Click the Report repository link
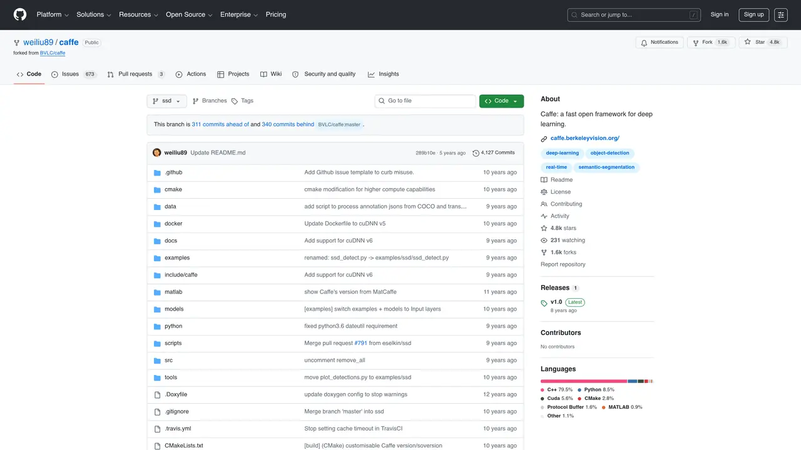 click(x=563, y=264)
